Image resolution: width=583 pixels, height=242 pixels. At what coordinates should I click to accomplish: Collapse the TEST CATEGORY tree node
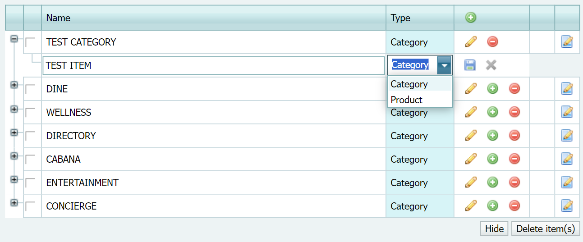(14, 39)
